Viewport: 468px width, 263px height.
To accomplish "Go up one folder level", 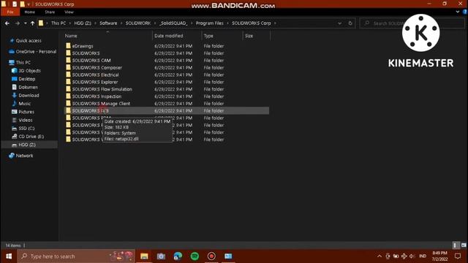I will (32, 23).
